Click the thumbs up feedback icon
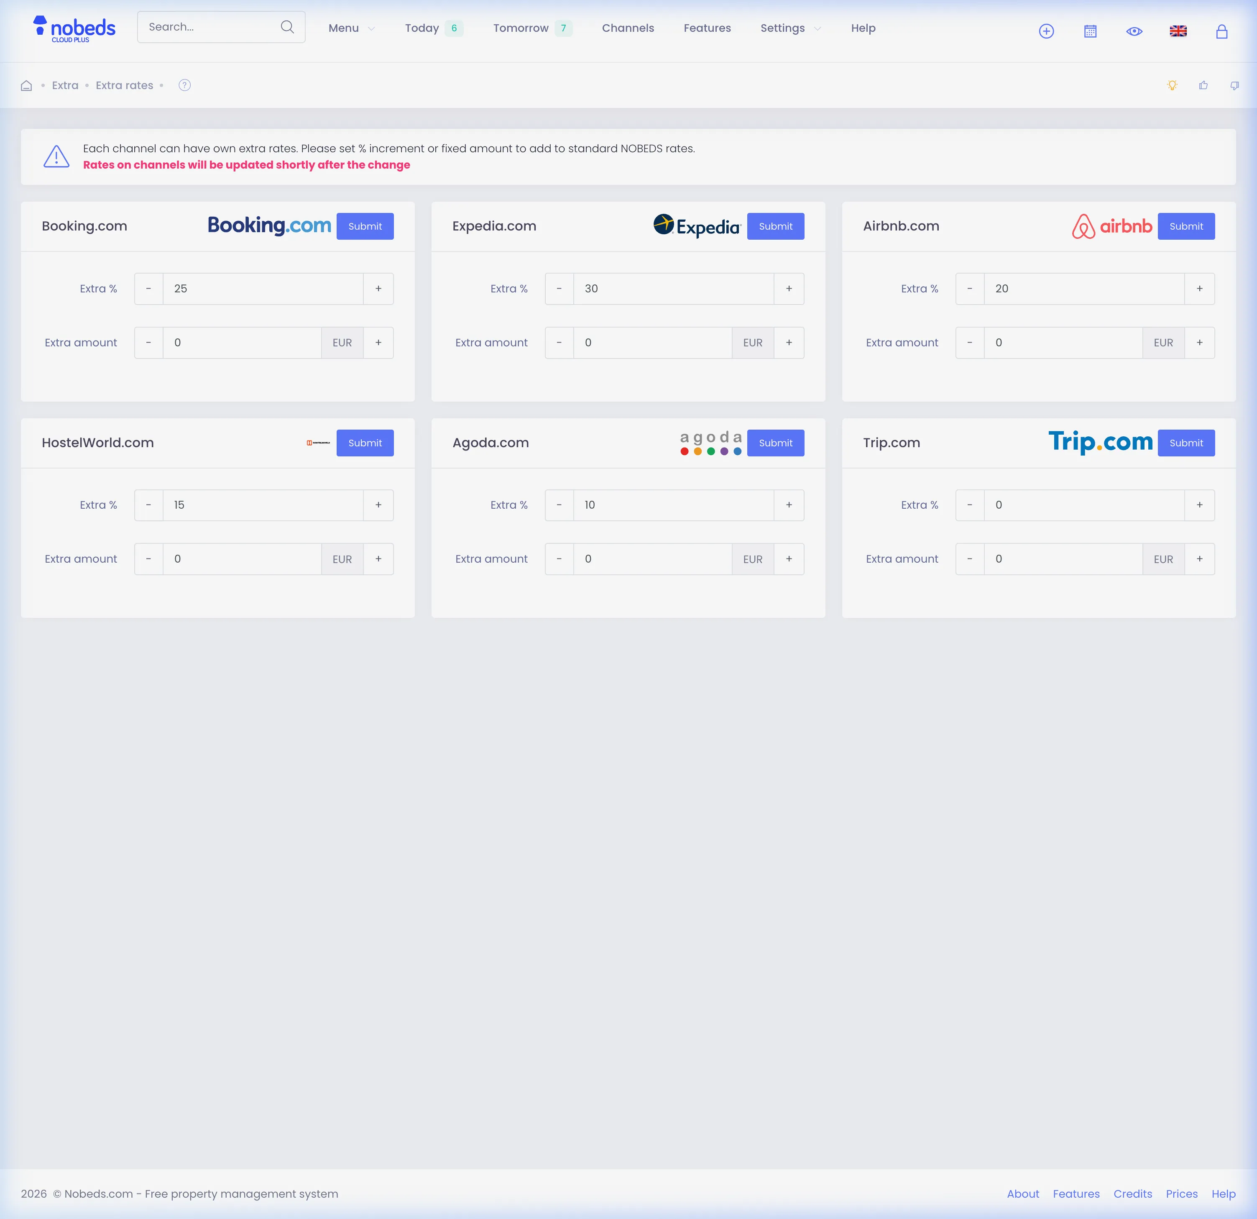The image size is (1257, 1219). click(1203, 85)
